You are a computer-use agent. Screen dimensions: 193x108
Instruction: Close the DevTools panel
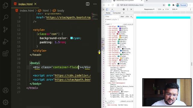tap(131, 9)
